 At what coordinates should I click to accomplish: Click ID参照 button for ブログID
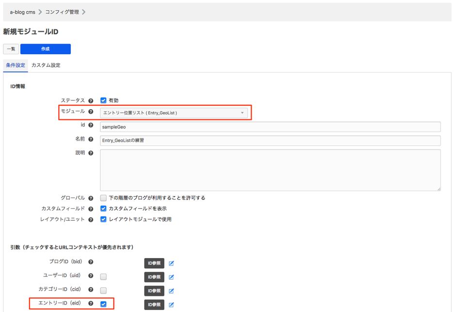coord(154,263)
